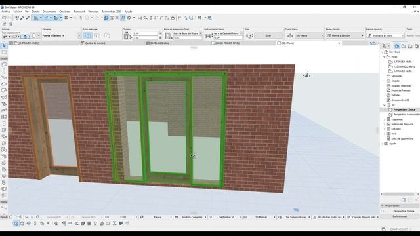Open the Ventanas menu
Screen dimensions: 420x236
click(93, 12)
